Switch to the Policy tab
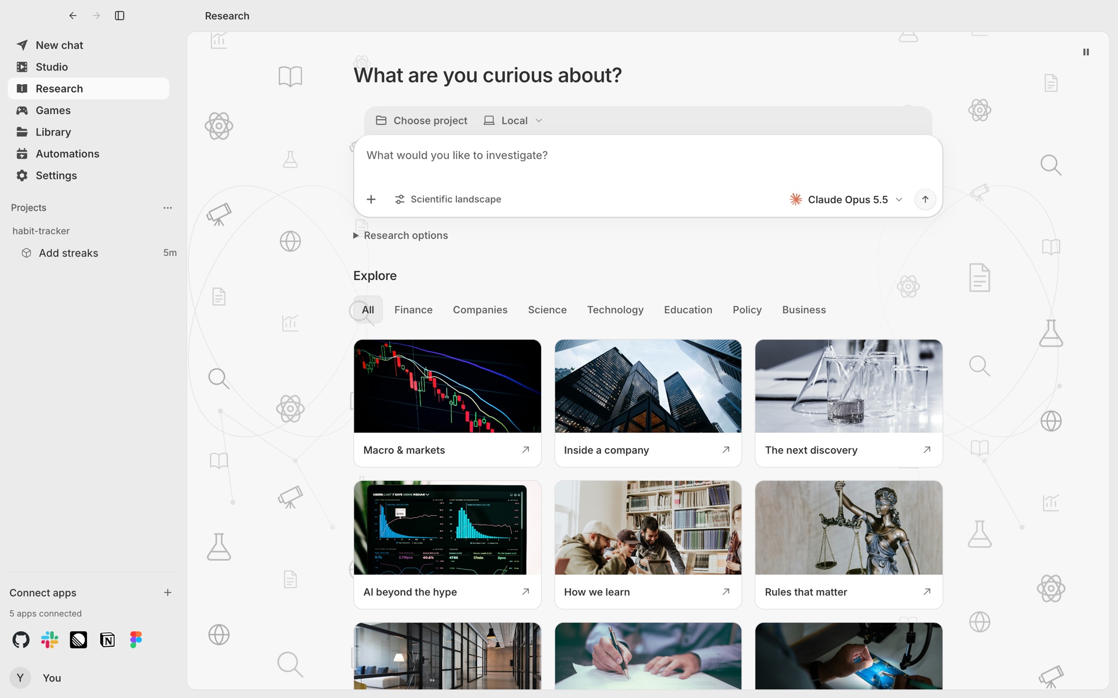 pos(747,310)
